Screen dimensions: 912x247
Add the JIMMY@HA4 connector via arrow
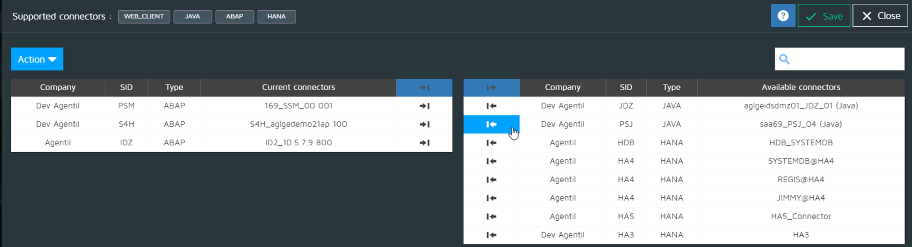click(x=491, y=198)
